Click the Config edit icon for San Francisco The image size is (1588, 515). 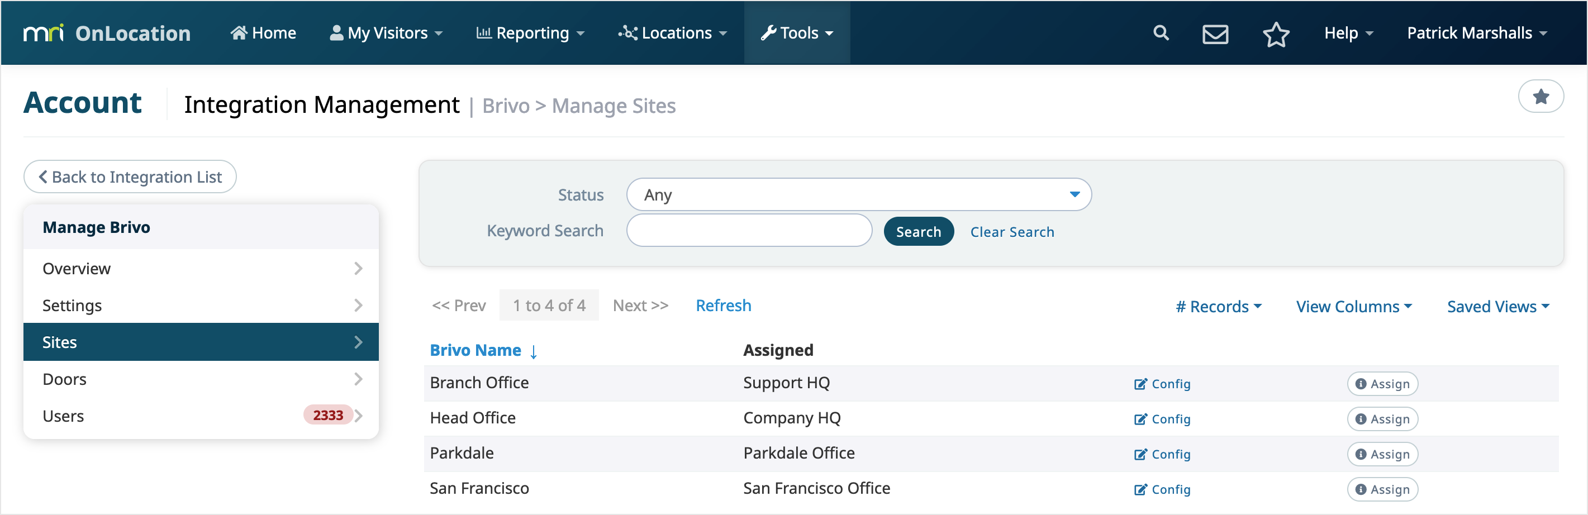1140,489
